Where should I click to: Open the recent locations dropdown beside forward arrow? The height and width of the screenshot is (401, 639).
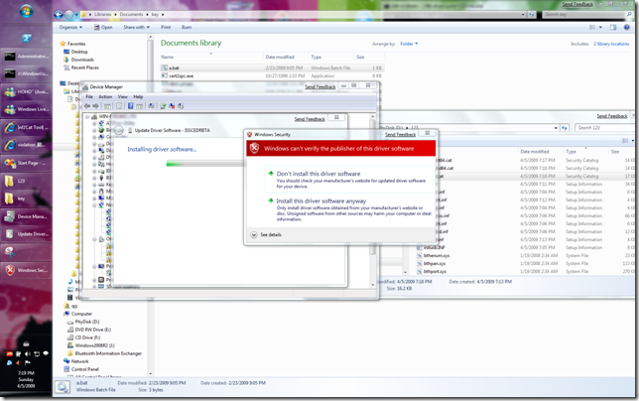click(76, 15)
